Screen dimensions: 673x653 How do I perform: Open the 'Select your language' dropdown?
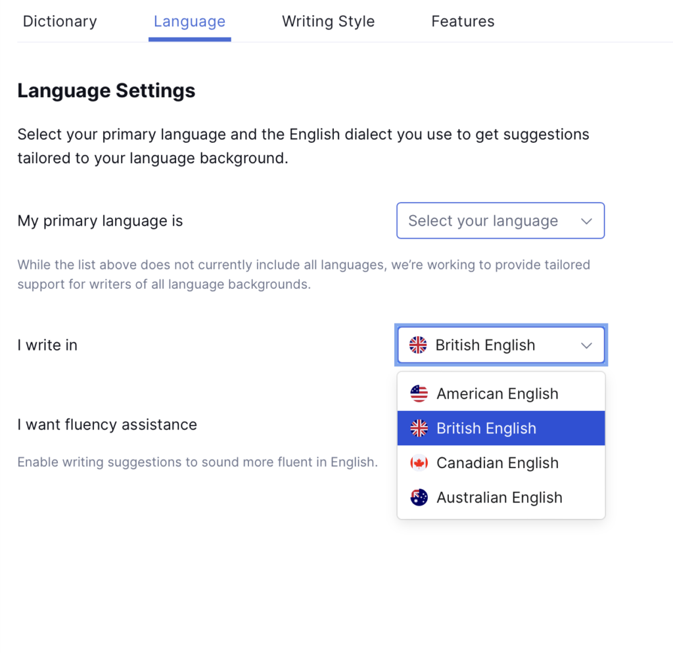point(500,220)
